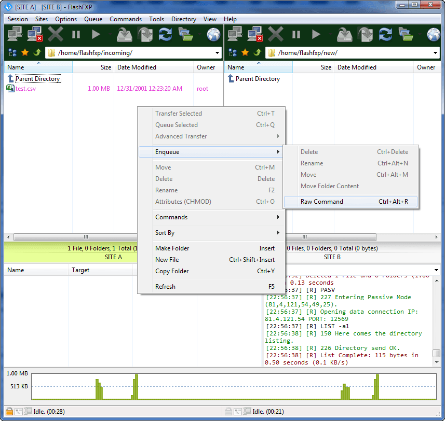Choose New File from the context menu

pos(211,260)
